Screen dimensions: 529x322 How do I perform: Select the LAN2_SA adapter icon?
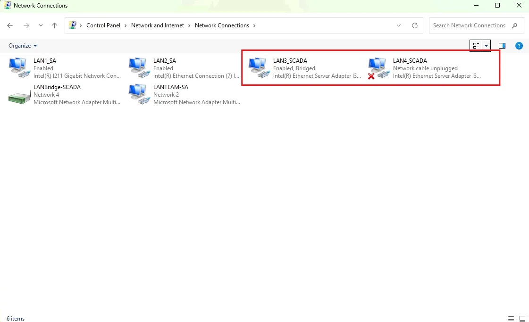(x=139, y=68)
